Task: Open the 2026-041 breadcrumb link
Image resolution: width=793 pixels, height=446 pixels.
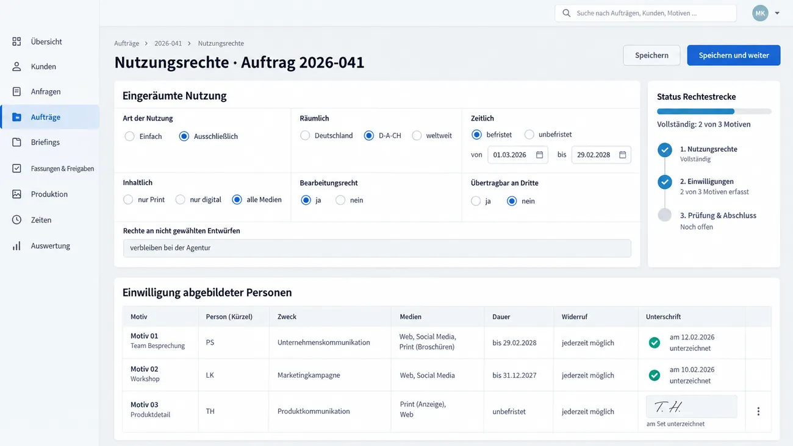Action: coord(168,43)
